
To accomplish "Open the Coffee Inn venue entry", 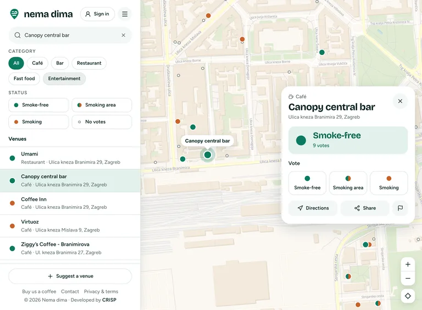I will coord(70,203).
